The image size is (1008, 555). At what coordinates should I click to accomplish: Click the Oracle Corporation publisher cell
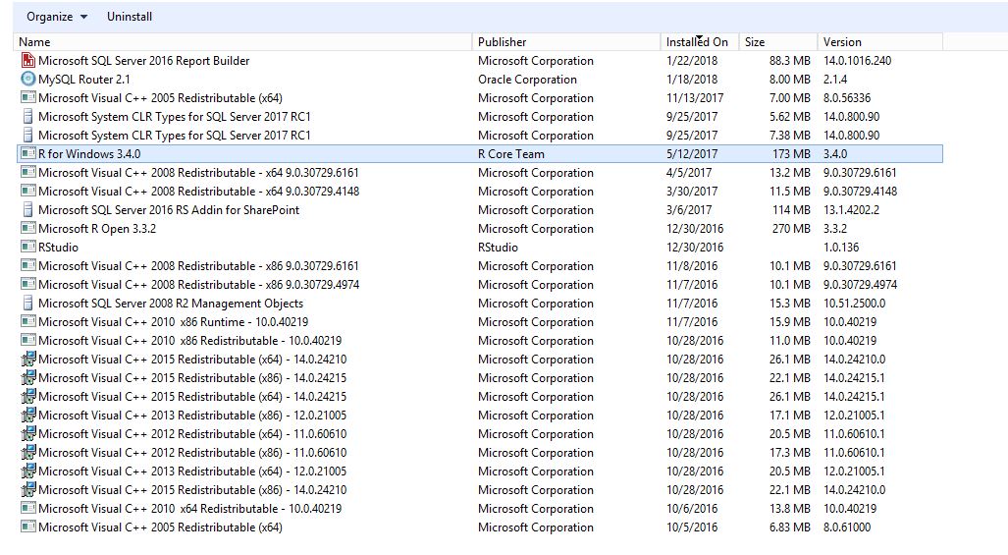pos(527,80)
